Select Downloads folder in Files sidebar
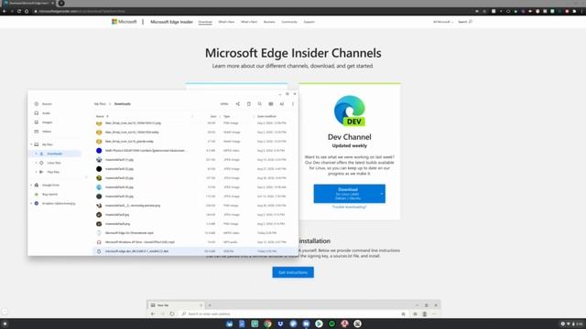The height and width of the screenshot is (329, 586). point(55,154)
